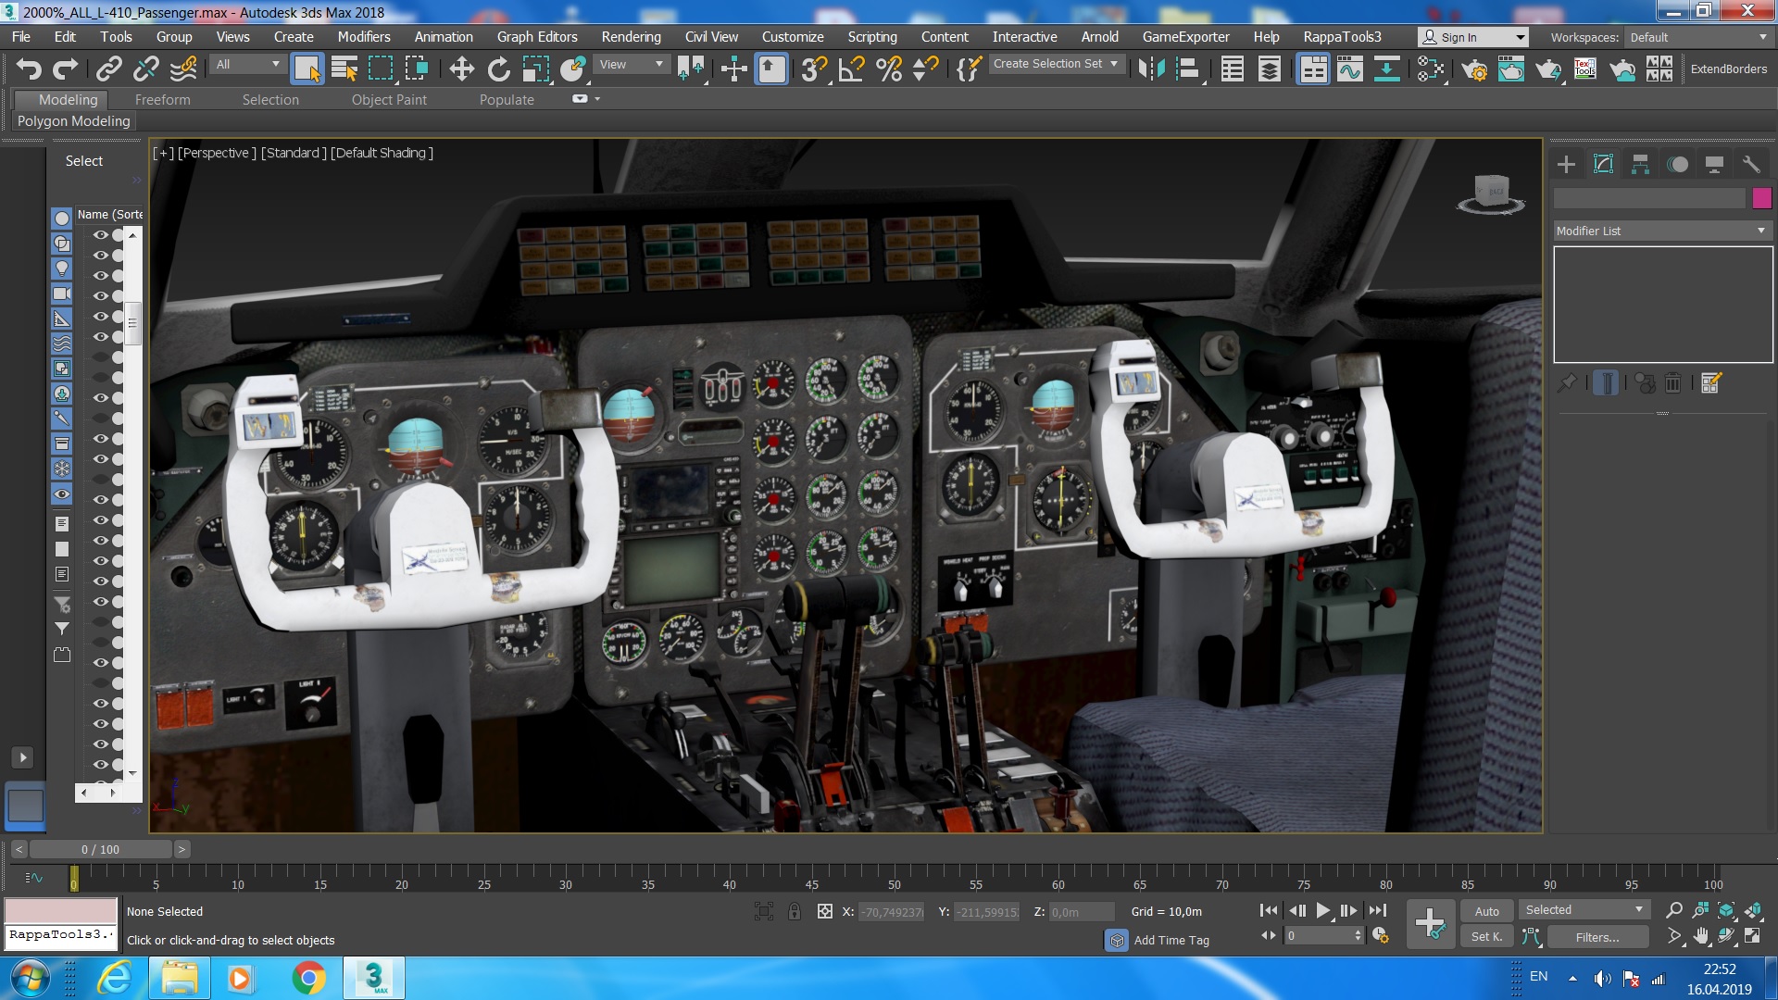
Task: Activate the Rotate tool
Action: point(498,69)
